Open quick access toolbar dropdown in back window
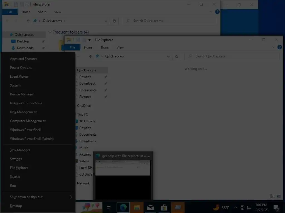The image size is (285, 213). 27,4
